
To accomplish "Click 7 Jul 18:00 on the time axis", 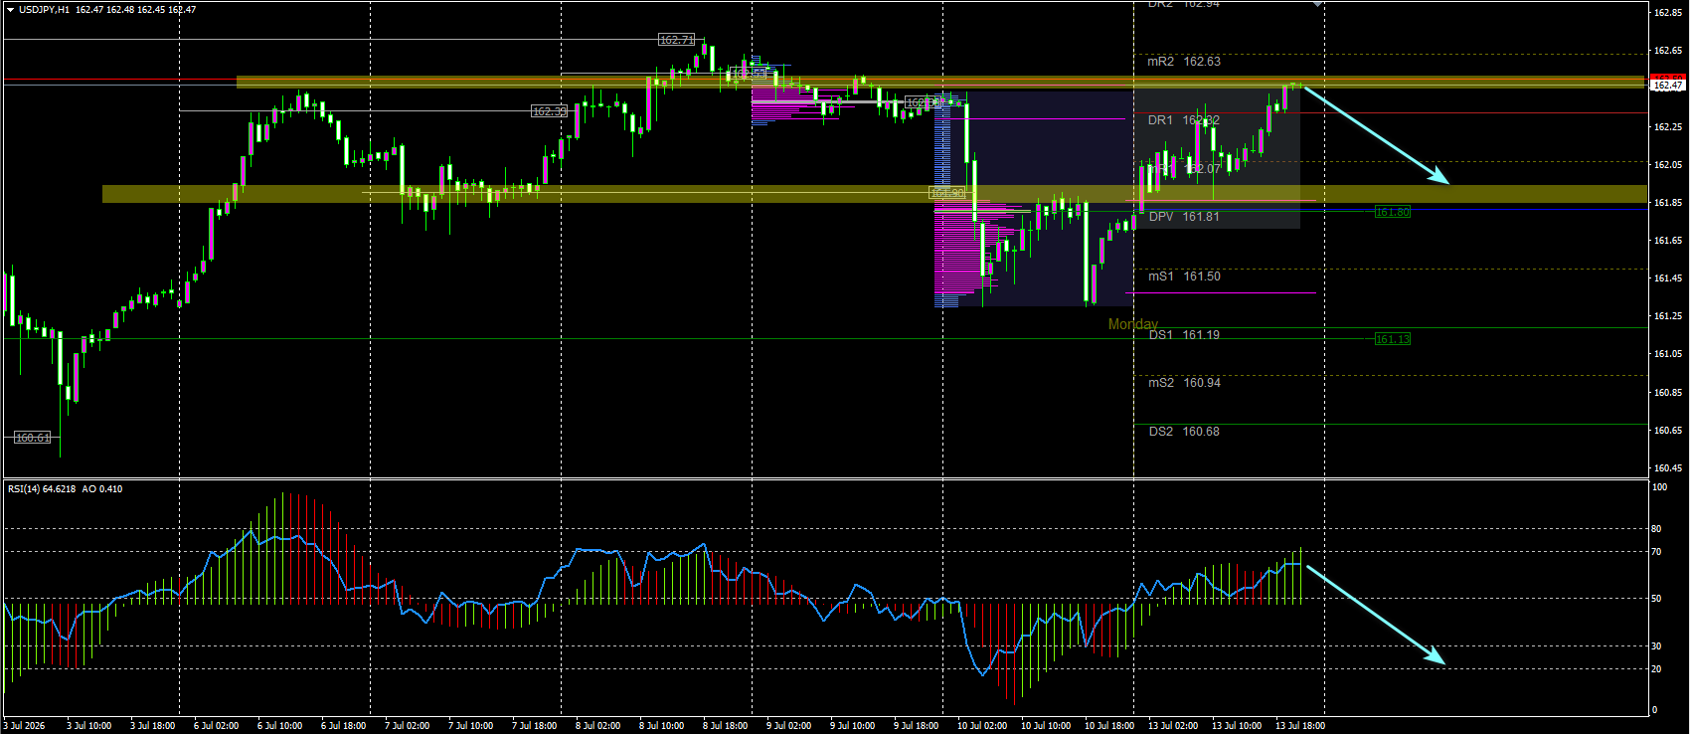I will click(x=535, y=726).
